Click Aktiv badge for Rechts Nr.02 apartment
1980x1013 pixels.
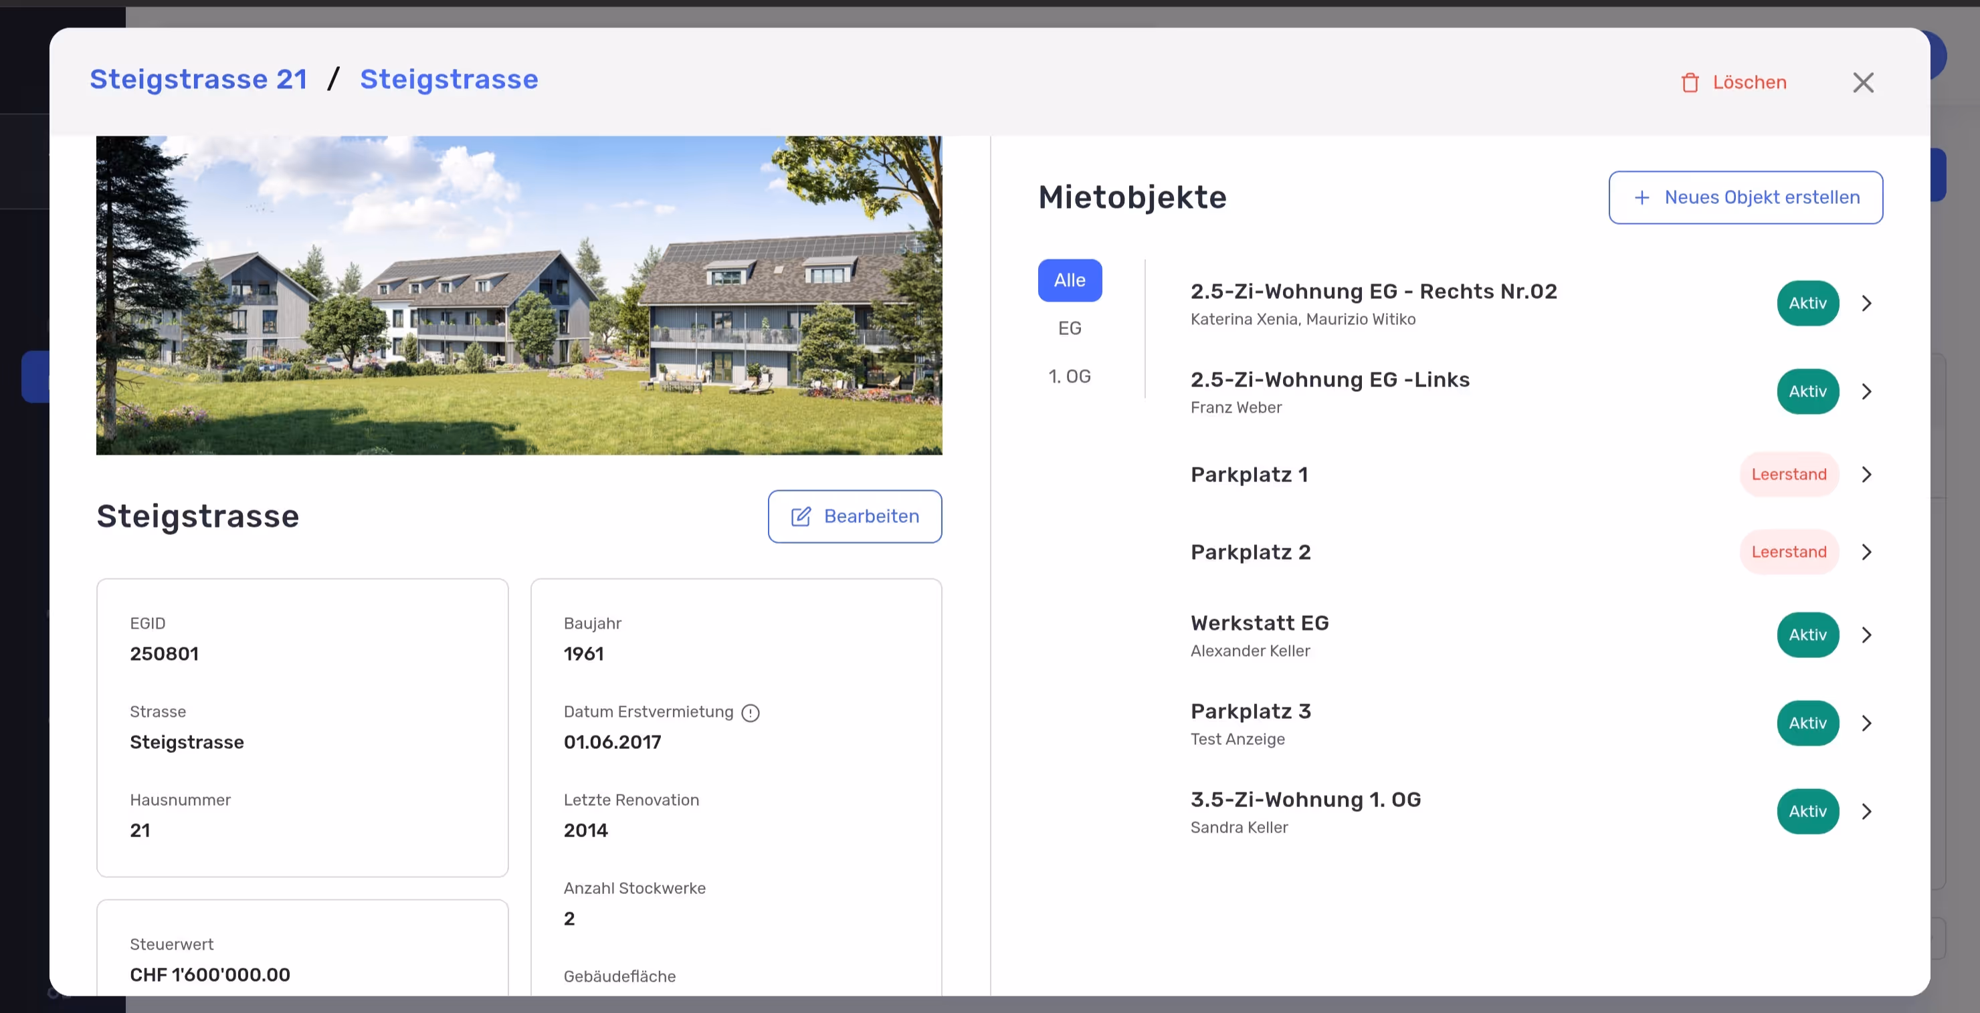point(1807,304)
